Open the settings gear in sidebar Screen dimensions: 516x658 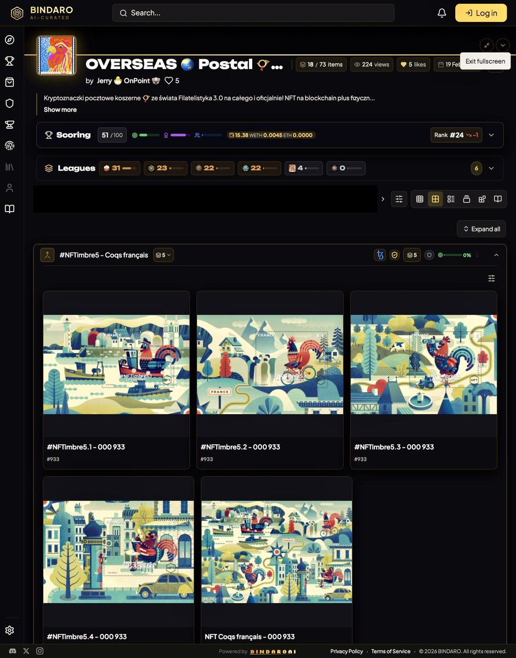(9, 631)
